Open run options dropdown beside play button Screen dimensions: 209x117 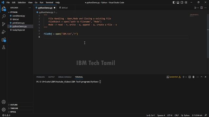pyautogui.click(x=198, y=8)
